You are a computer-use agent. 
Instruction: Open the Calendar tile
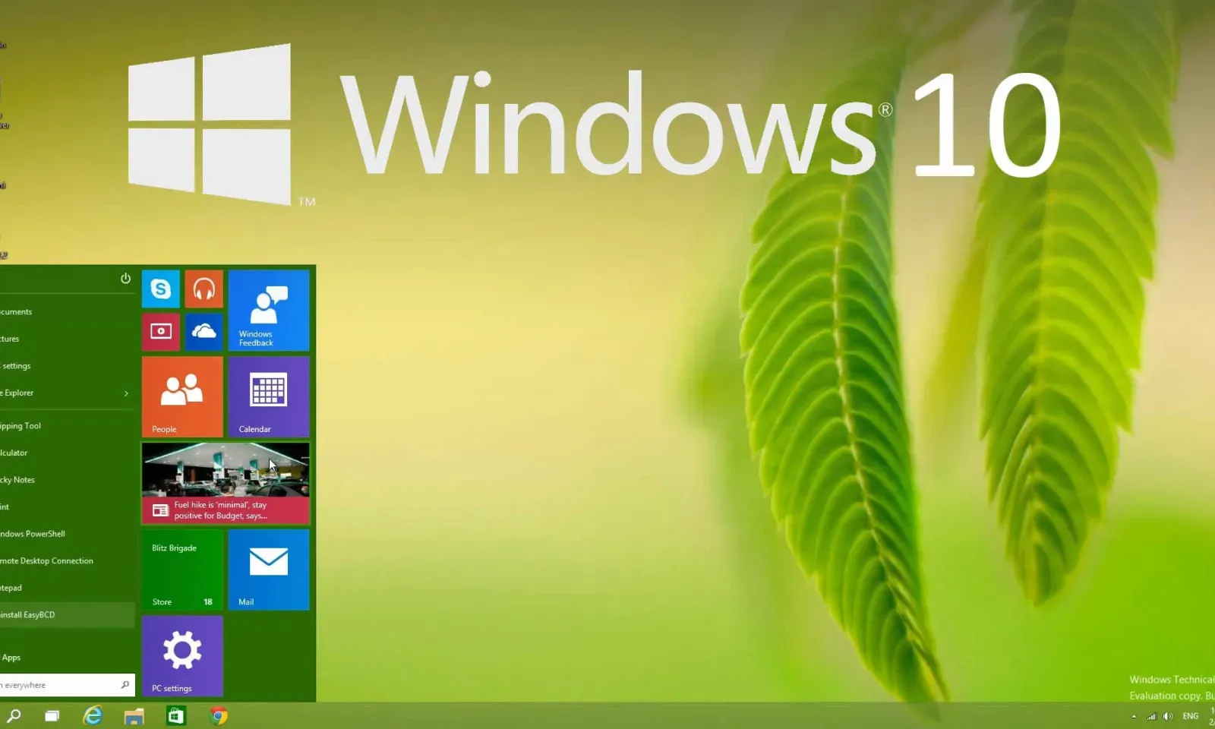(x=269, y=396)
